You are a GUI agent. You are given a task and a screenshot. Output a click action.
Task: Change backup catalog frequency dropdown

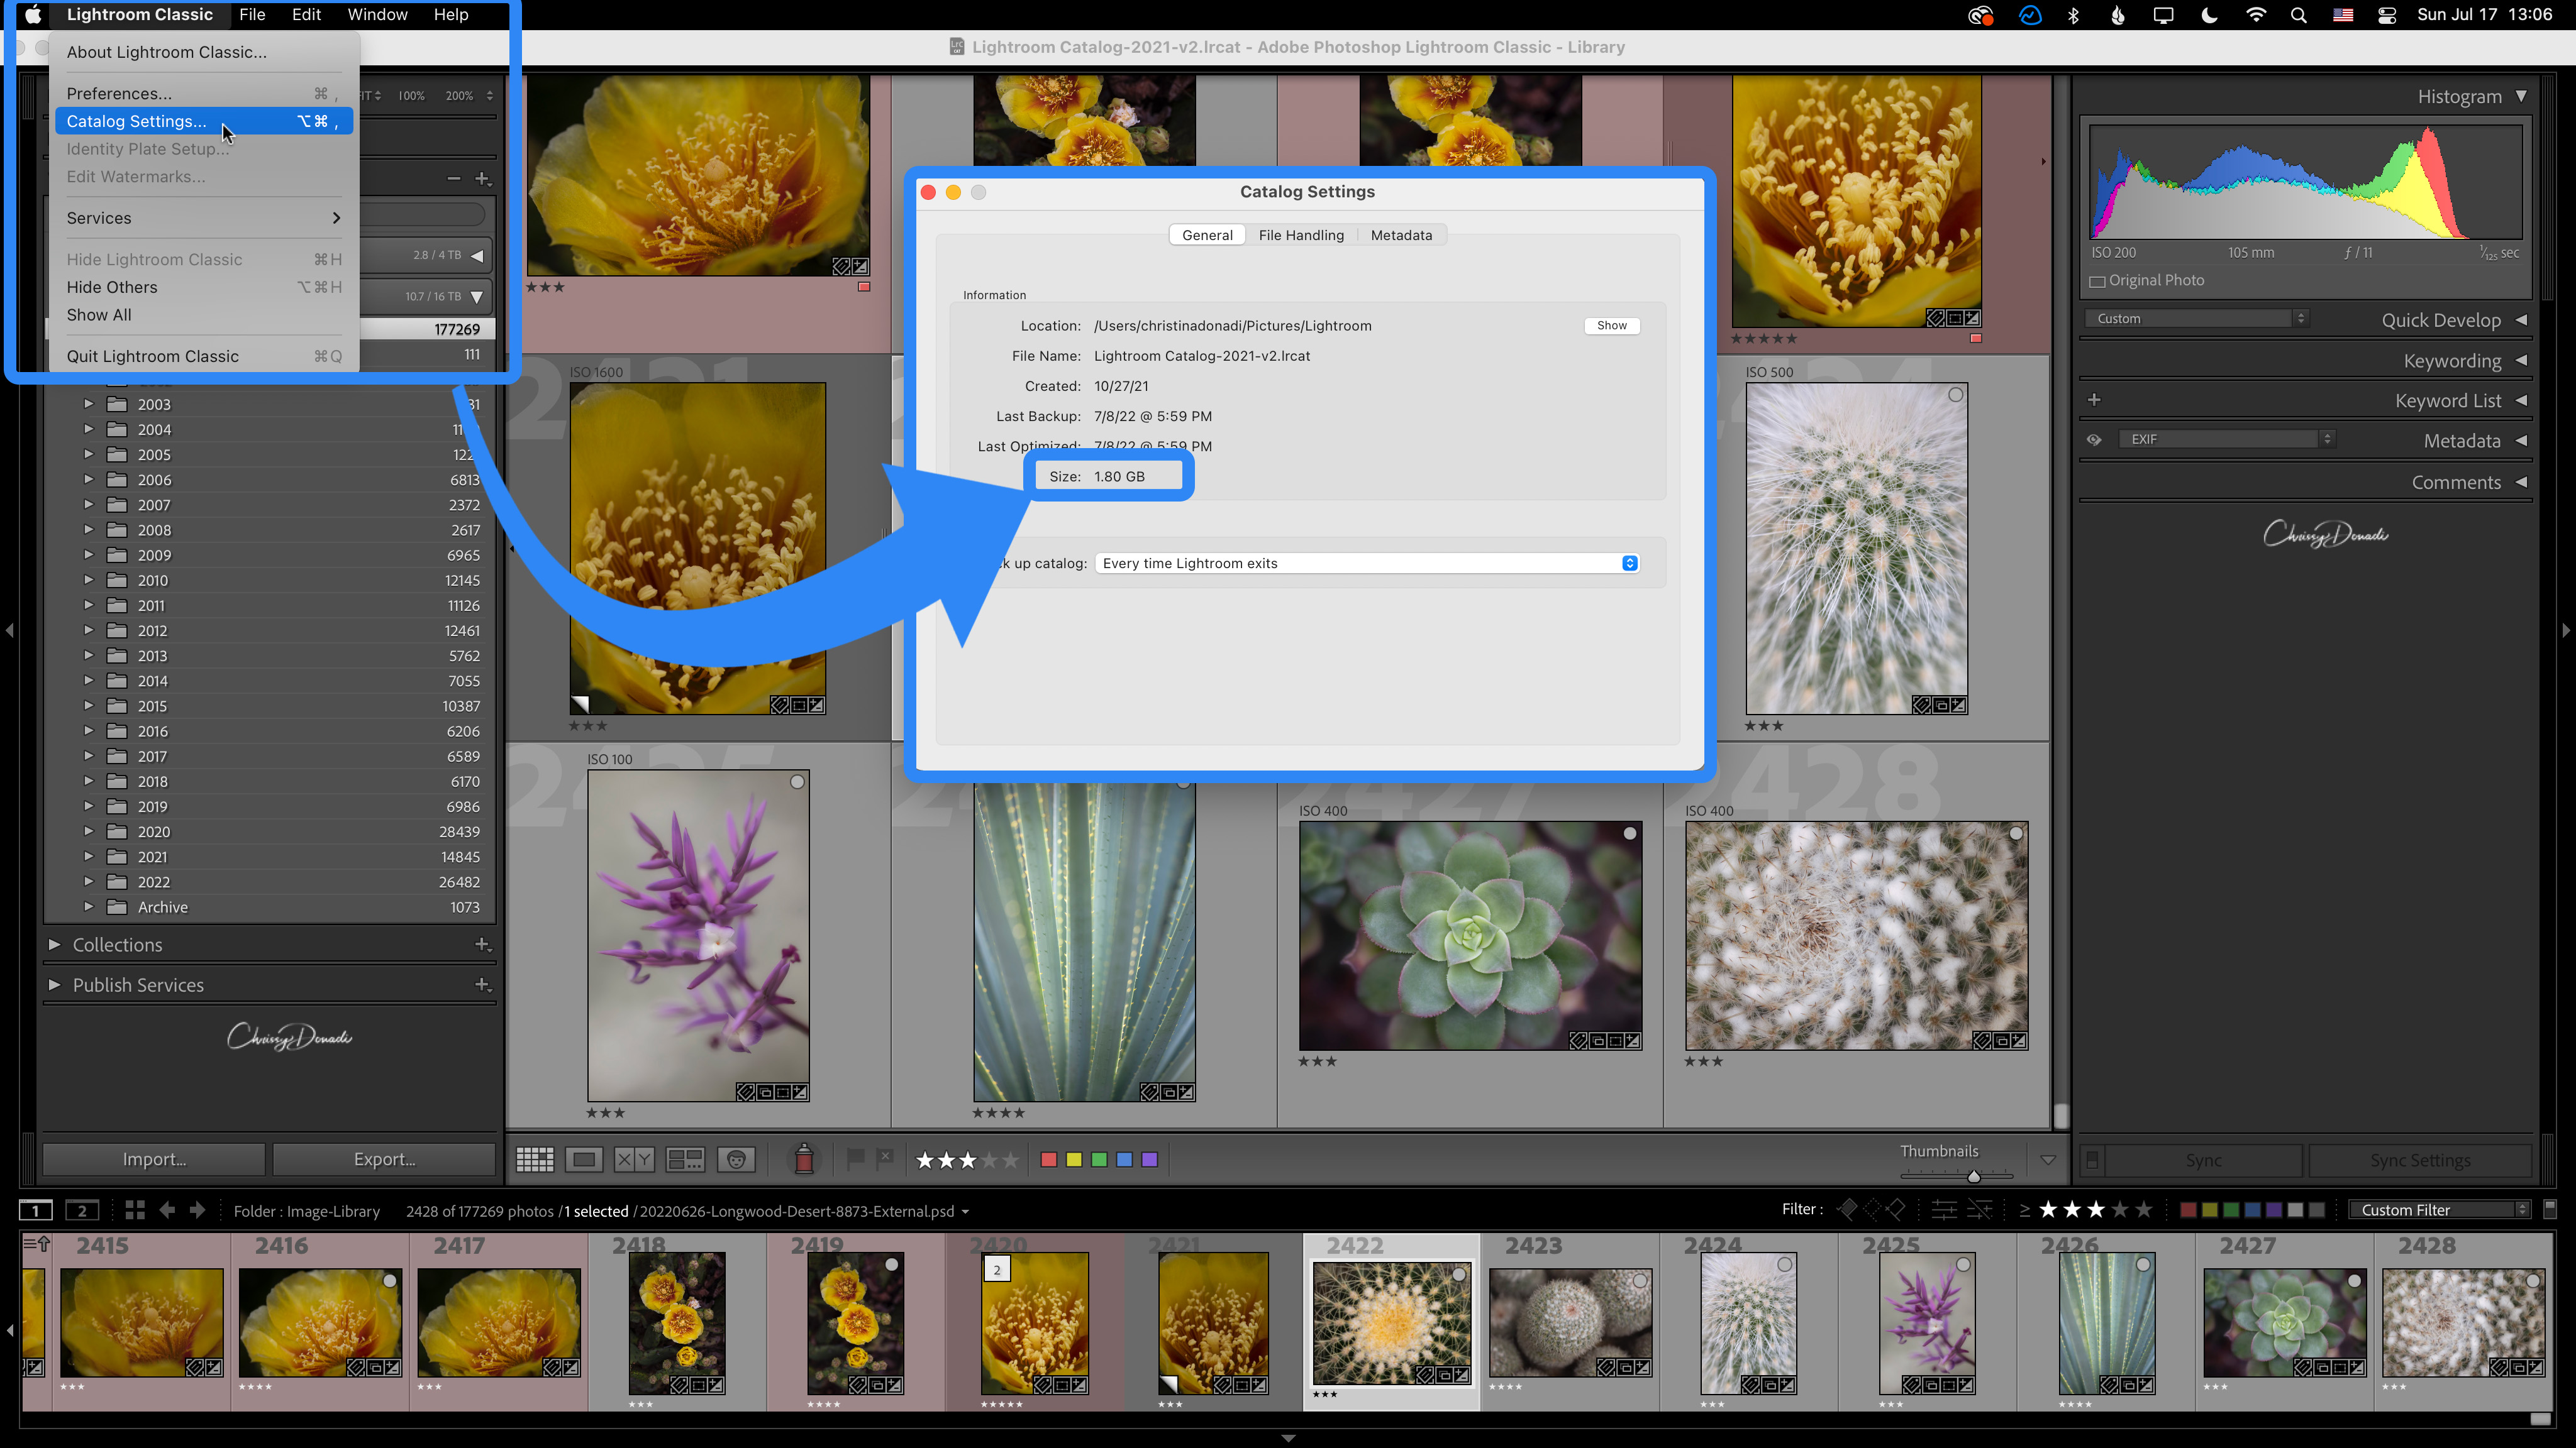click(x=1362, y=562)
